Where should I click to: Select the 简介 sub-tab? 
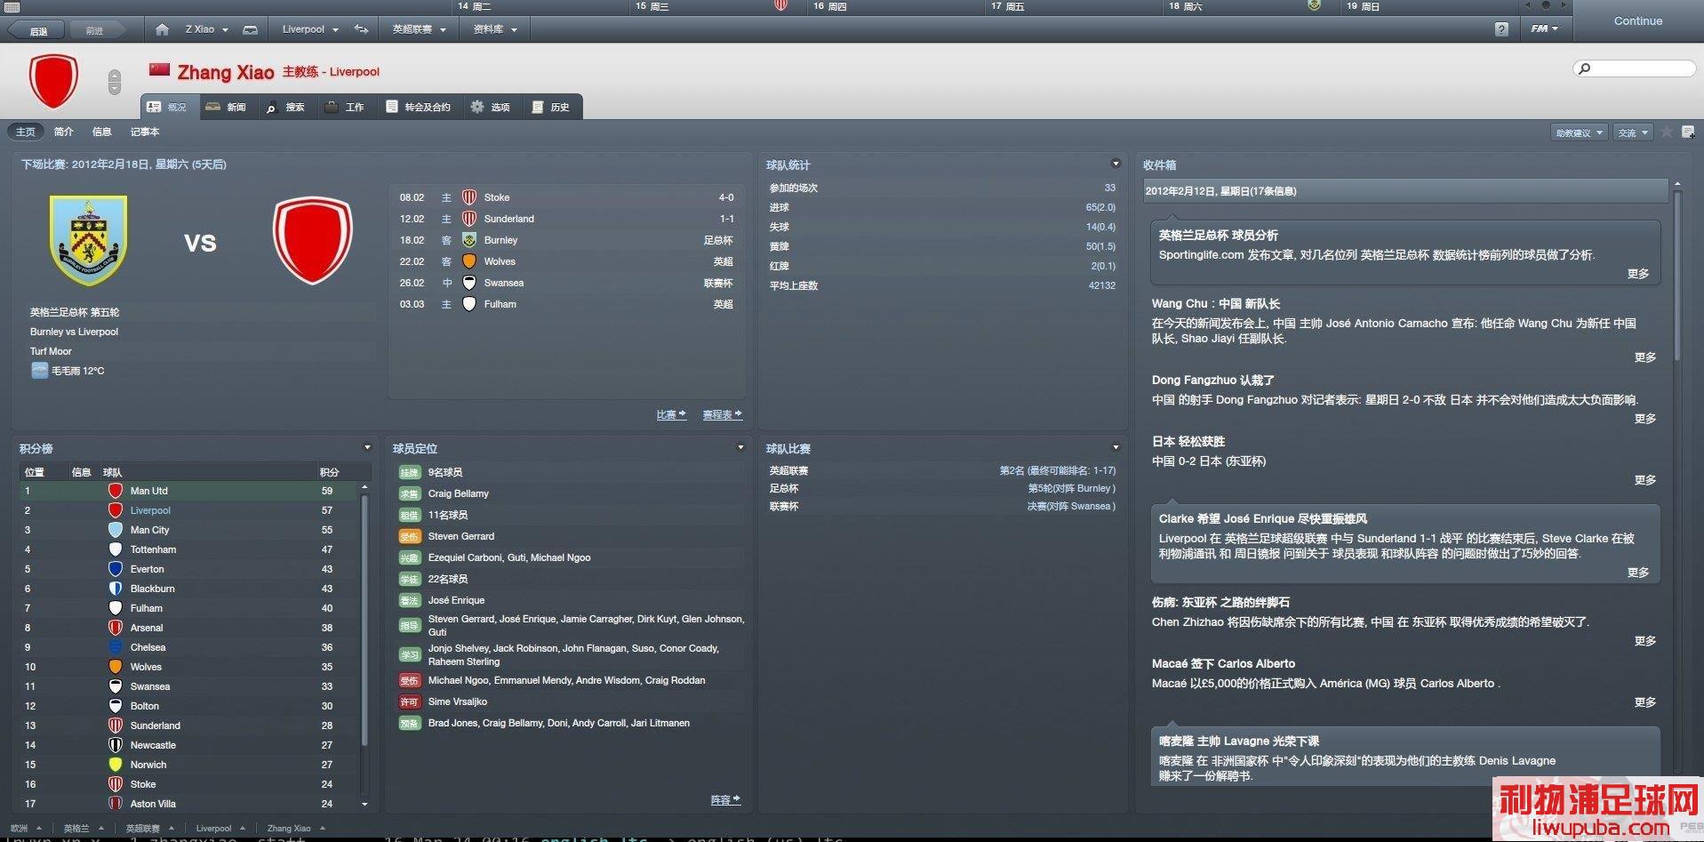click(x=64, y=132)
